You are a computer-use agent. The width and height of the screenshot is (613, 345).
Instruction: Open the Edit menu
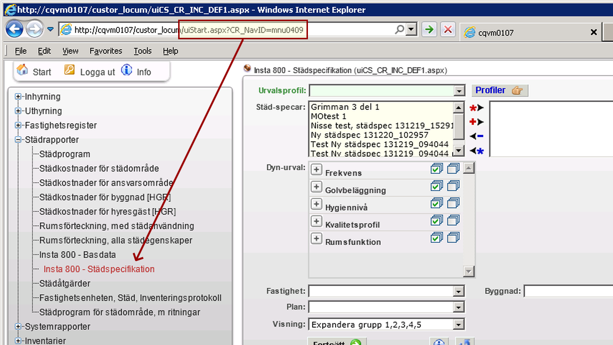point(45,51)
